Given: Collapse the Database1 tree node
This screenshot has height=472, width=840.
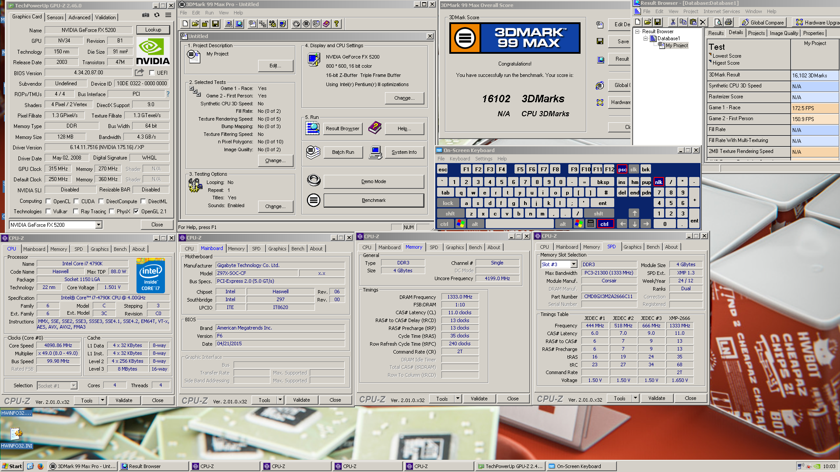Looking at the screenshot, I should click(x=645, y=38).
